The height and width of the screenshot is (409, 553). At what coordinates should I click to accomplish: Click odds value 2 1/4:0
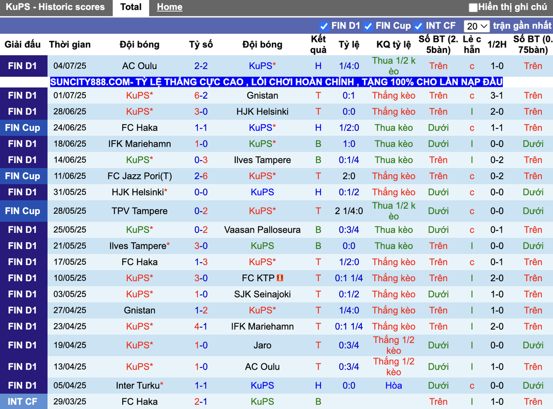pyautogui.click(x=349, y=211)
